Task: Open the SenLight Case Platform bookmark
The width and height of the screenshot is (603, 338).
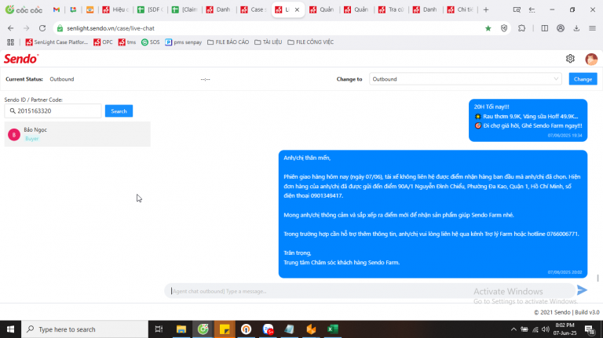Action: pyautogui.click(x=57, y=42)
